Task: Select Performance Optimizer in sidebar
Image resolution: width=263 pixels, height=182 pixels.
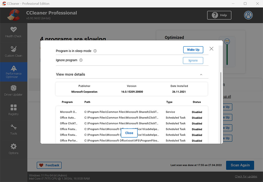Action: (13, 72)
